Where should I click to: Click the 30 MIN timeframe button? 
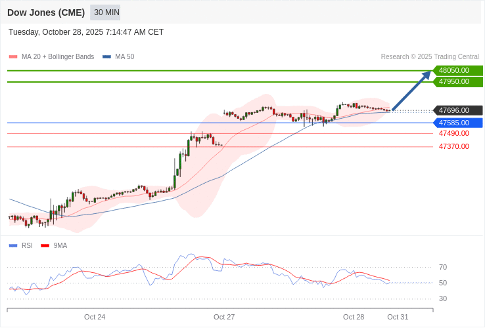click(105, 12)
